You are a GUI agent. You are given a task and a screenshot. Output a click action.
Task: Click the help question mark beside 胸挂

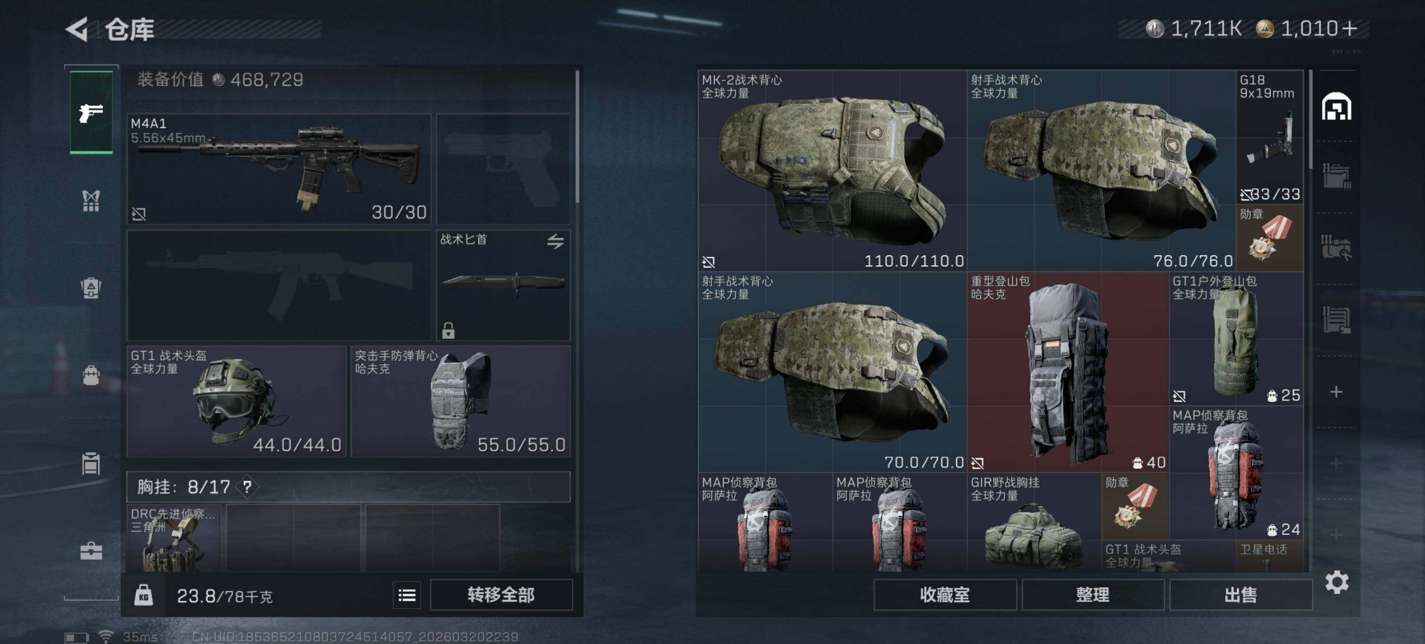coord(247,487)
